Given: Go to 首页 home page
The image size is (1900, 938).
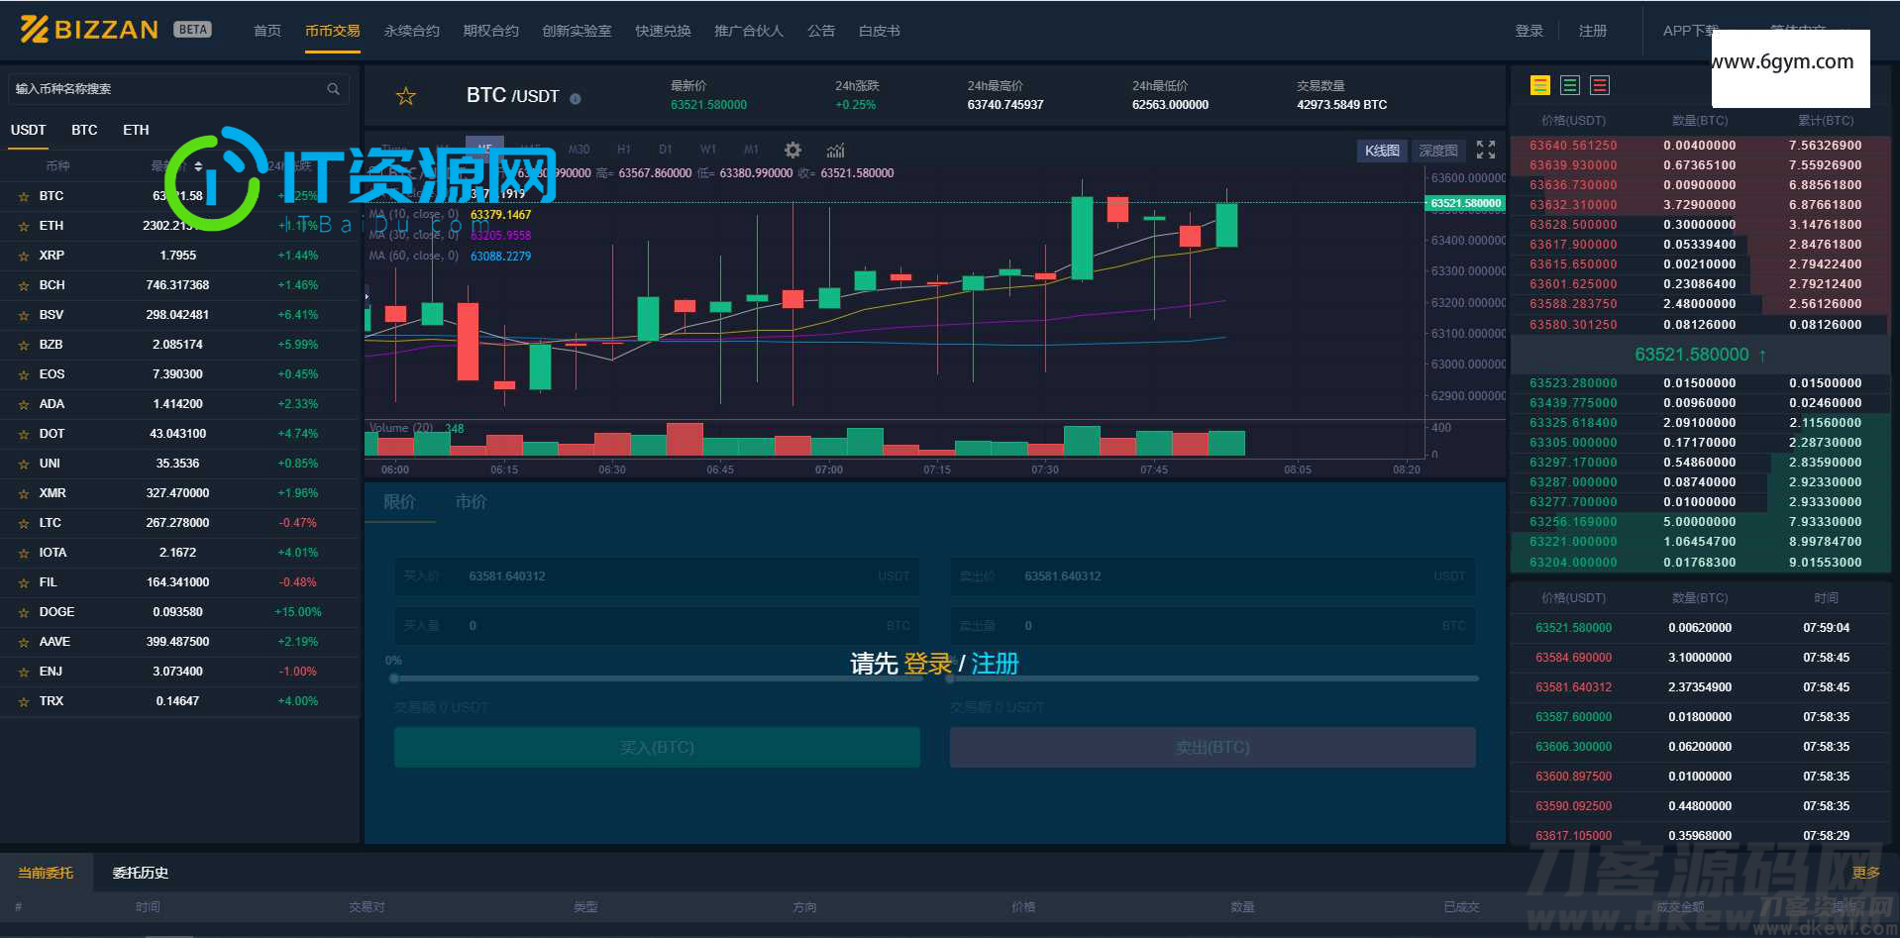Looking at the screenshot, I should pyautogui.click(x=267, y=31).
